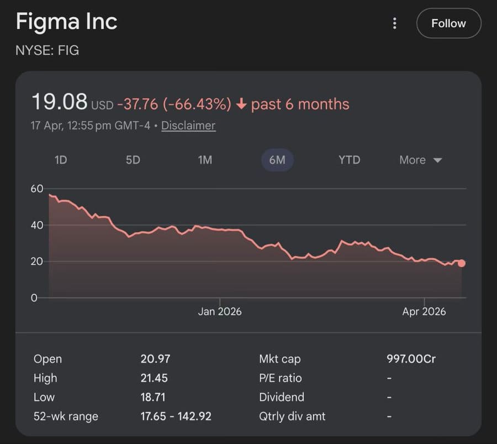Open the three-dot options menu
Viewport: 497px width, 444px height.
(394, 23)
